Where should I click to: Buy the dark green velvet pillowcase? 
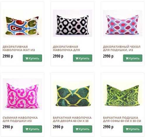click(83, 129)
